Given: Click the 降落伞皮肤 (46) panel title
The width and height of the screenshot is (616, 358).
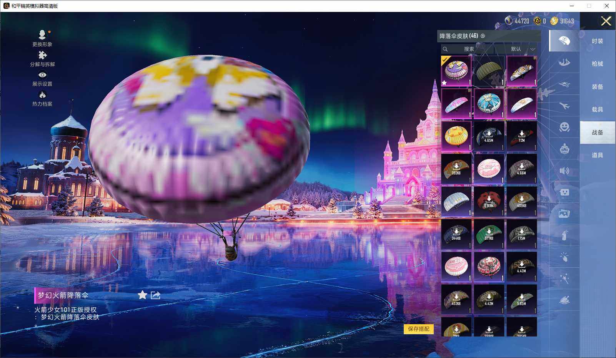Looking at the screenshot, I should (x=459, y=36).
